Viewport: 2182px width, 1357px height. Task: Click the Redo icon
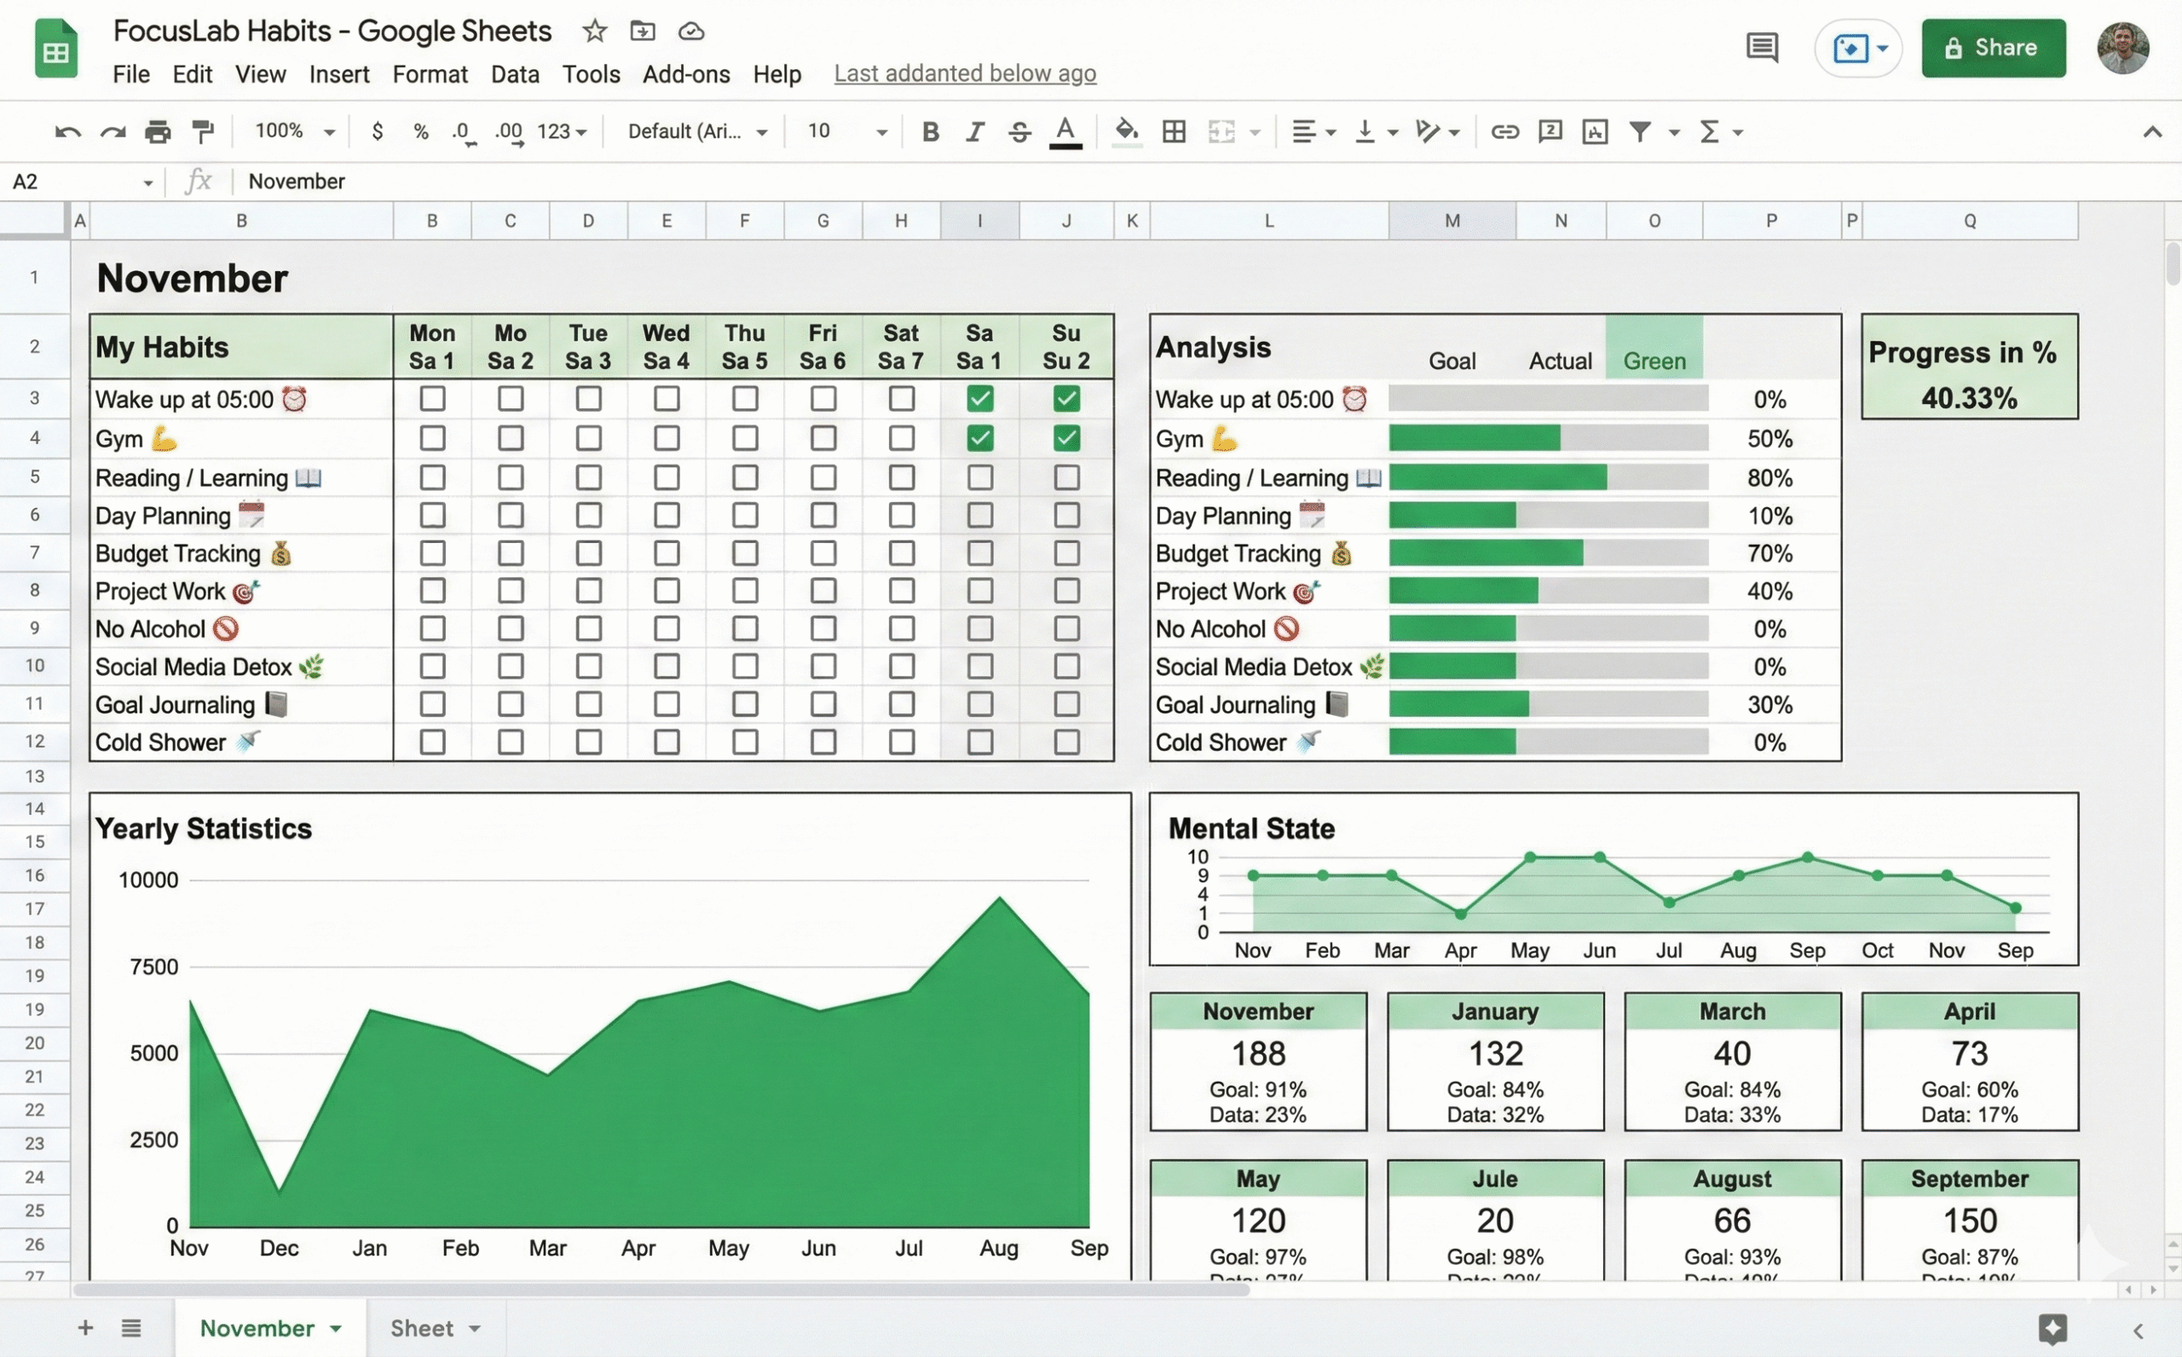(x=113, y=132)
